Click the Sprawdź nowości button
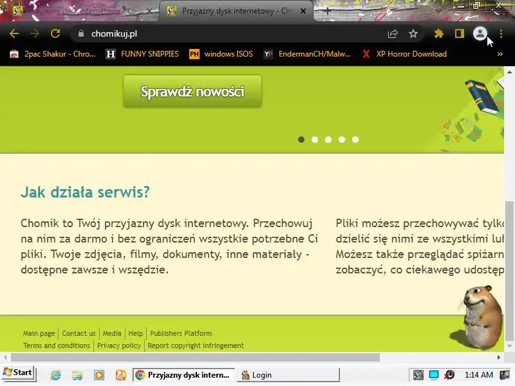This screenshot has width=515, height=386. (192, 91)
